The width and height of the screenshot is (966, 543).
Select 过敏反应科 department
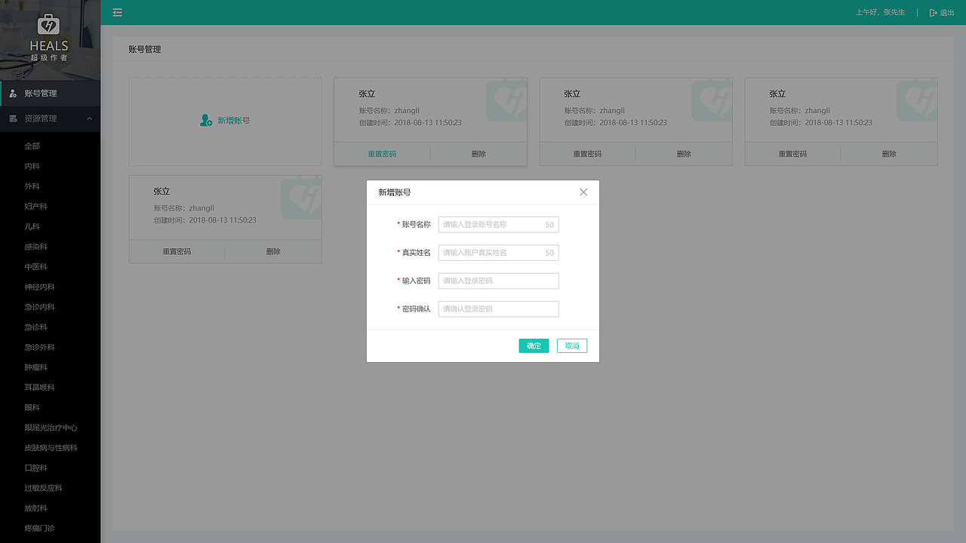(x=44, y=488)
